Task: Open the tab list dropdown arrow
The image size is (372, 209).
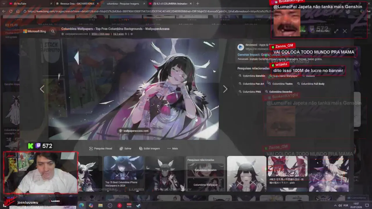Action: (x=3, y=3)
